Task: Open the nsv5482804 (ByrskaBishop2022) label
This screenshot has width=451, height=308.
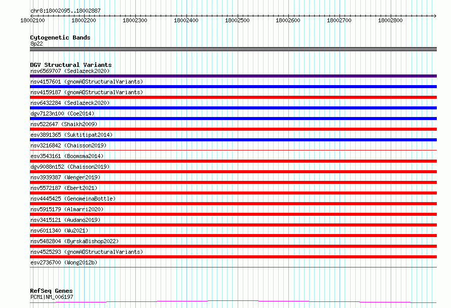Action: [74, 241]
